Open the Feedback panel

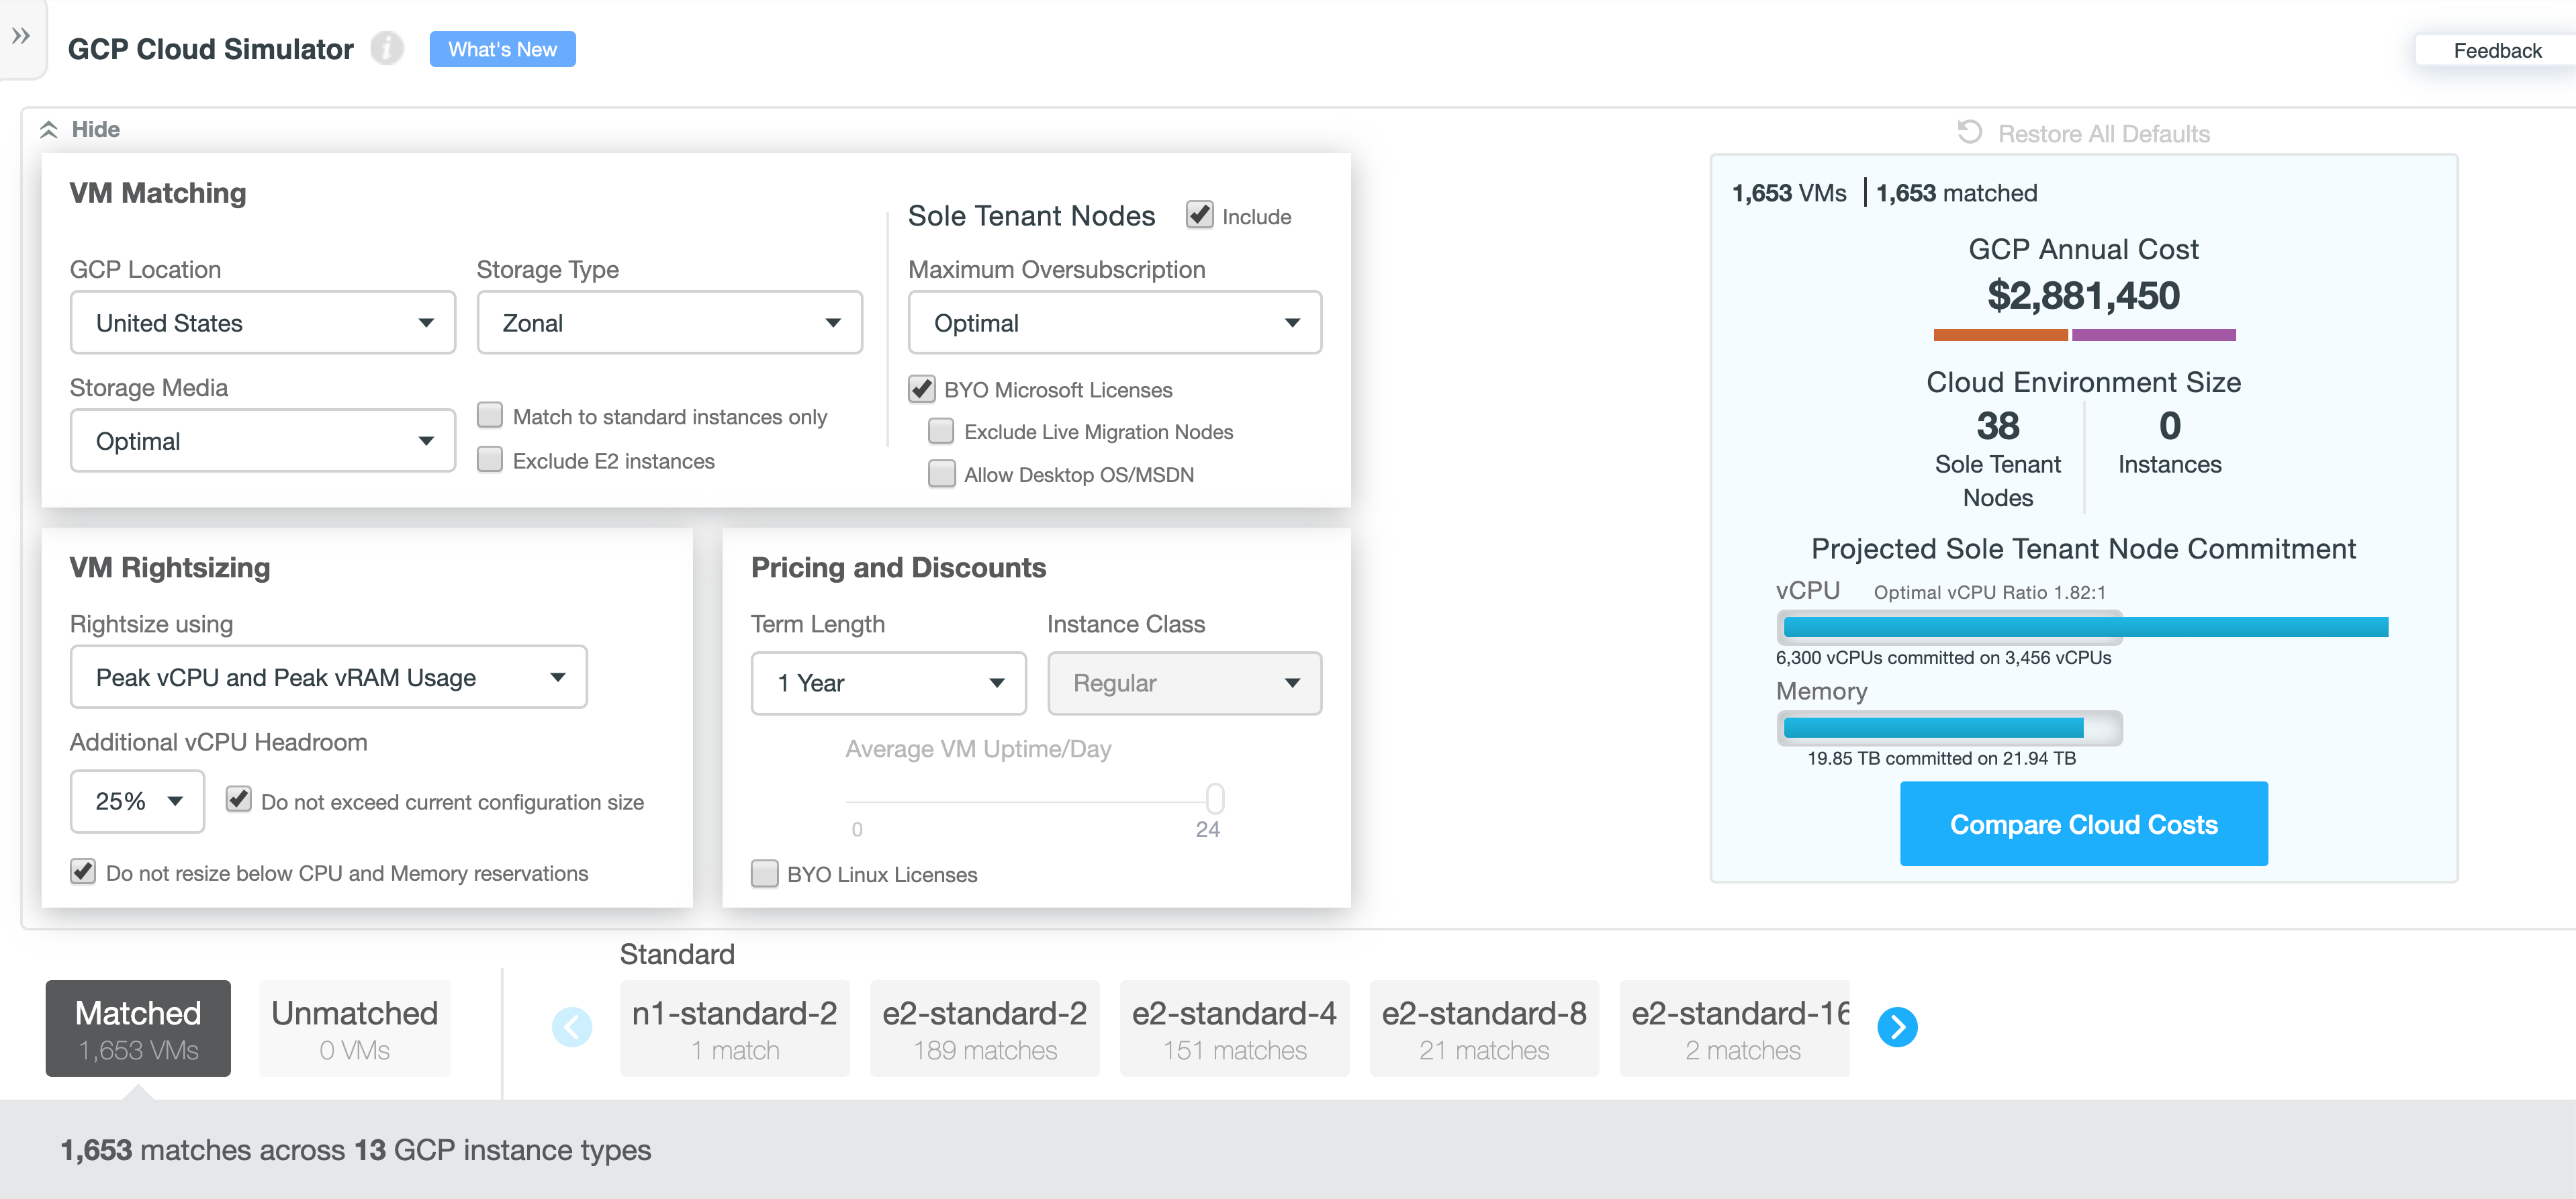click(x=2496, y=50)
